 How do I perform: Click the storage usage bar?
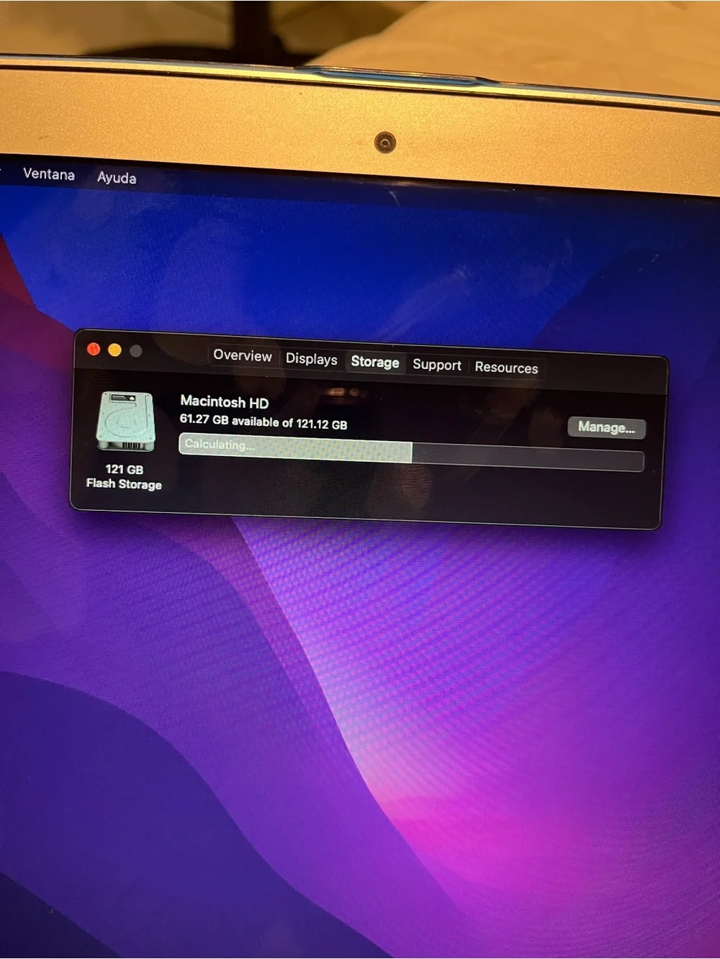pyautogui.click(x=411, y=453)
